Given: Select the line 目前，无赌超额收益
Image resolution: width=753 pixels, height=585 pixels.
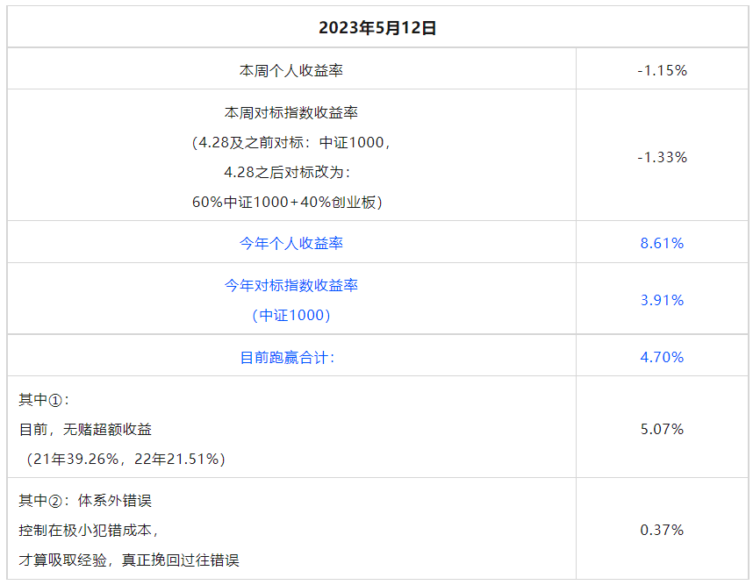Looking at the screenshot, I should (x=85, y=429).
